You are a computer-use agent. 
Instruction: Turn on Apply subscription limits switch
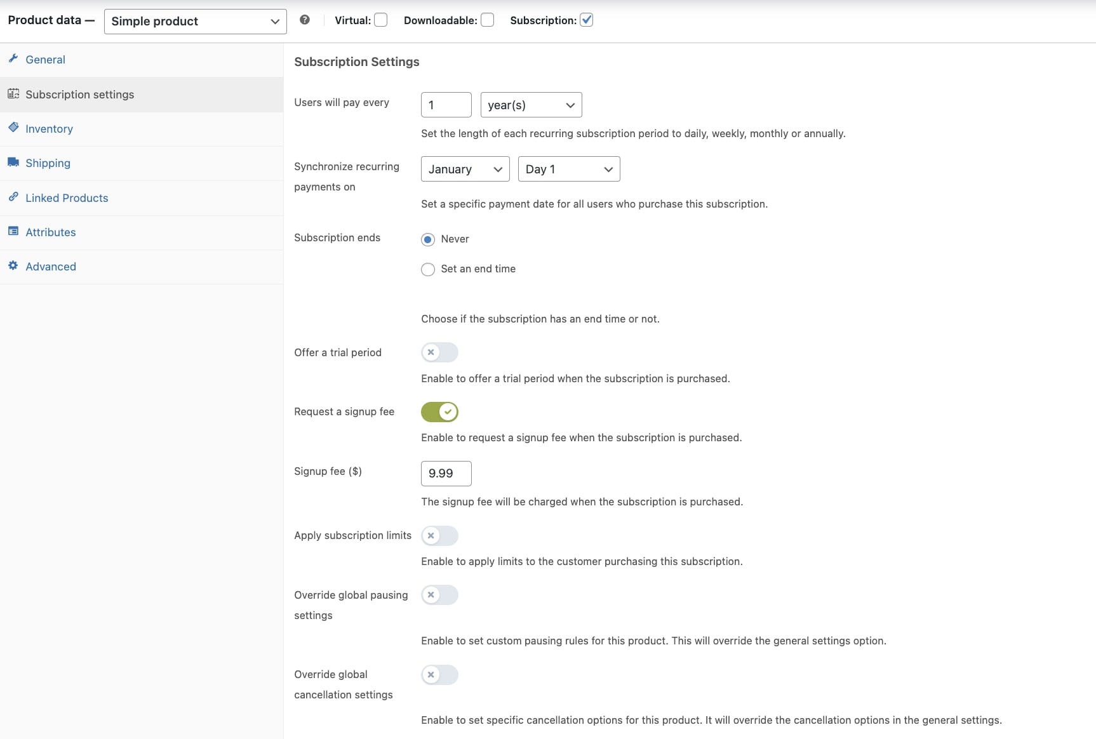(439, 536)
